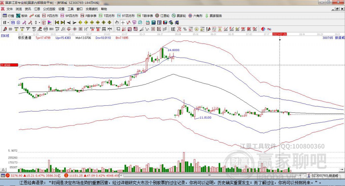This screenshot has width=345, height=186.
Task: Select the hand pan tool
Action: 117,22
